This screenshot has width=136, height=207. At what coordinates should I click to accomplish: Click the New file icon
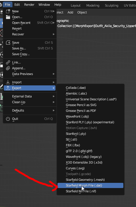8,11
